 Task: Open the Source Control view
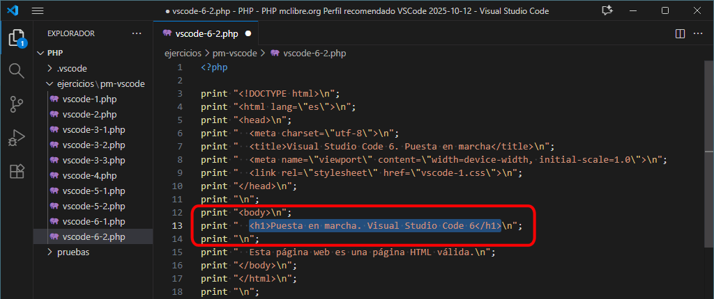tap(16, 104)
